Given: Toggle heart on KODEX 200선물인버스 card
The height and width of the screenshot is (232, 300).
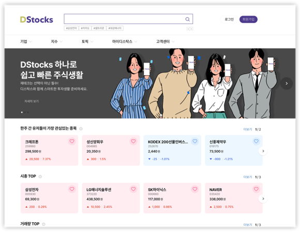Looking at the screenshot, I should (195, 141).
